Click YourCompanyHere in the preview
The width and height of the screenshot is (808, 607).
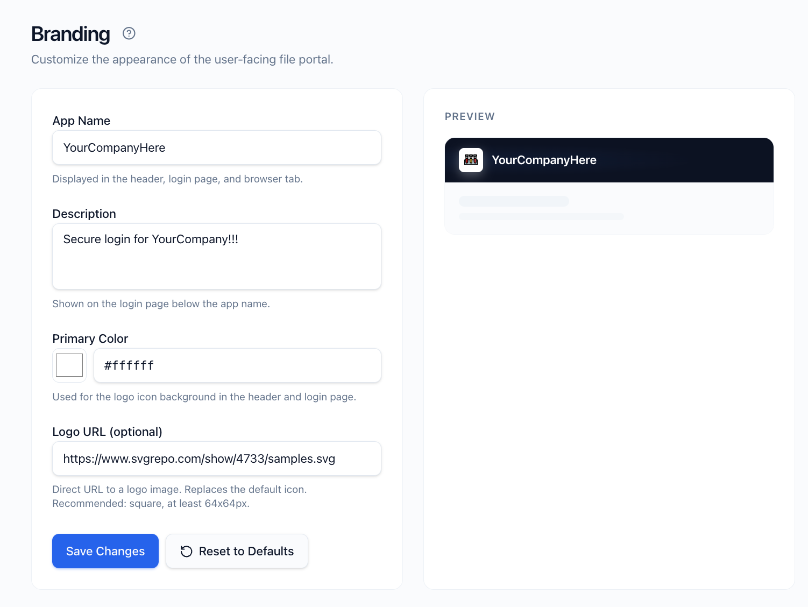pyautogui.click(x=544, y=160)
